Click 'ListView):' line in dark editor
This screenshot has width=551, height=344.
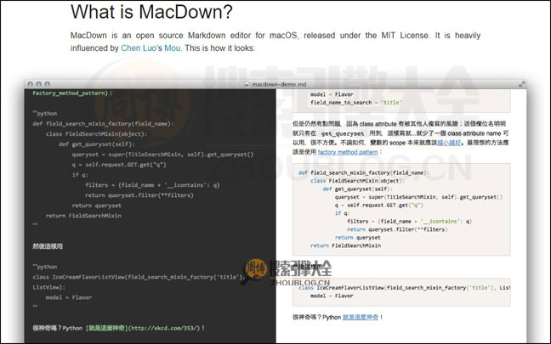(47, 287)
